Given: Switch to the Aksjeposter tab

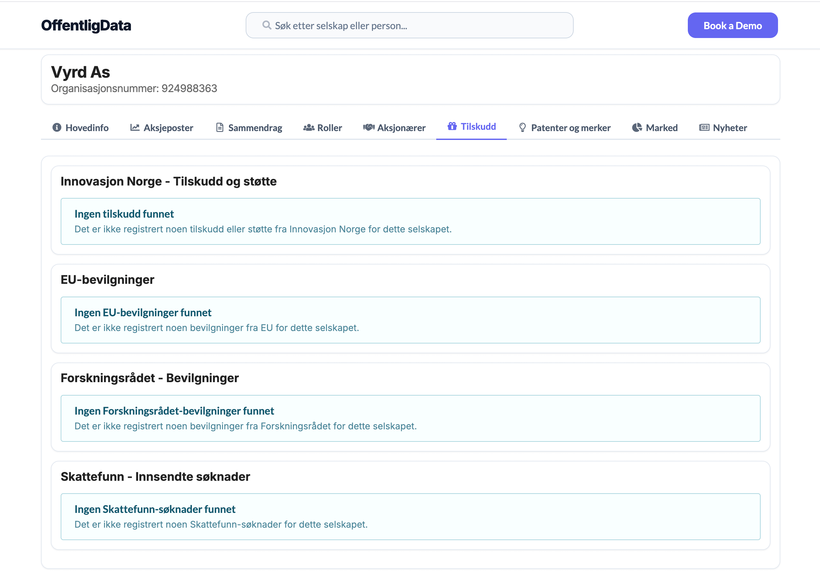Looking at the screenshot, I should [x=168, y=128].
